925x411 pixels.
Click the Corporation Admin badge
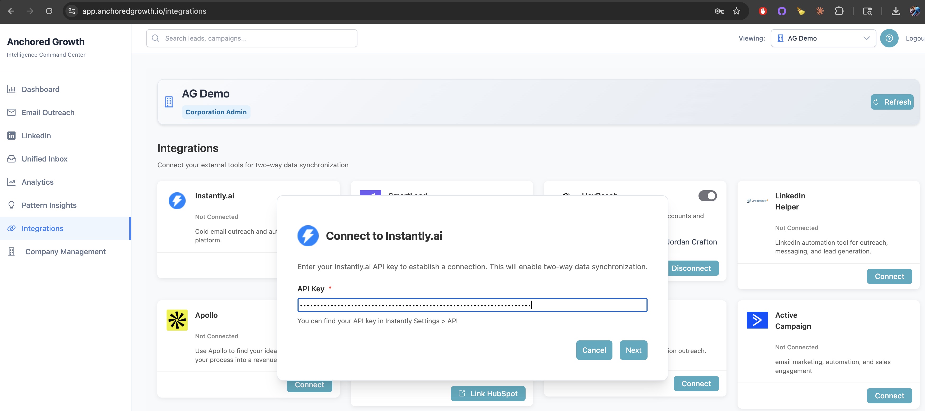pos(216,112)
